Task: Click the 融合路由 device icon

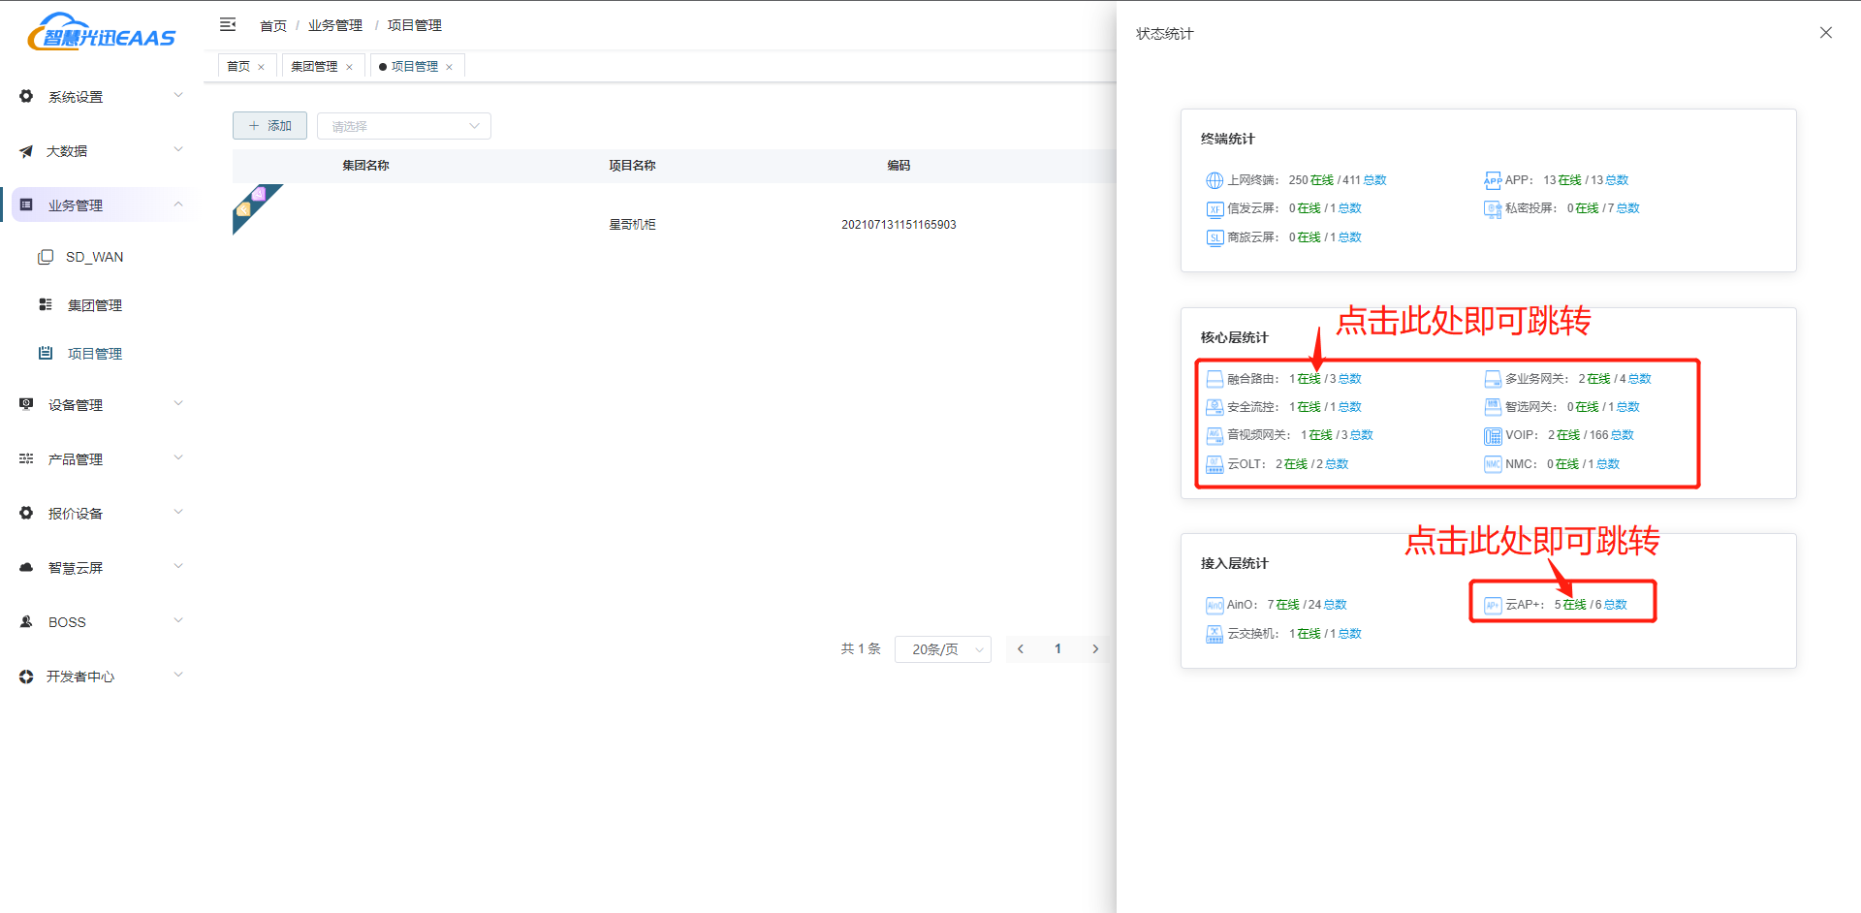Action: pos(1214,379)
